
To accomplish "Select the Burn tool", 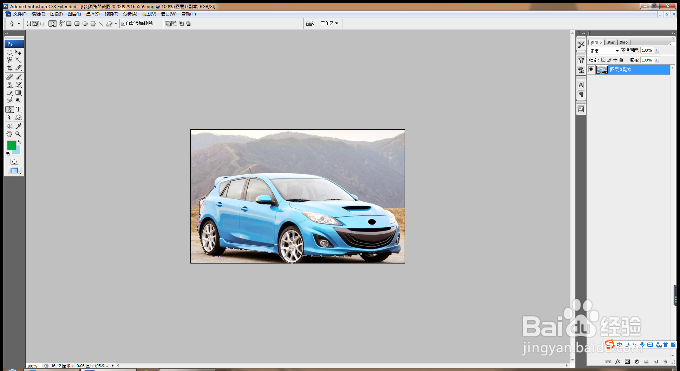I will (19, 100).
